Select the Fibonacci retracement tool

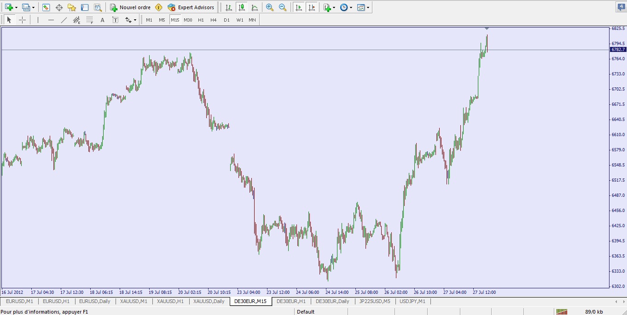click(x=89, y=20)
